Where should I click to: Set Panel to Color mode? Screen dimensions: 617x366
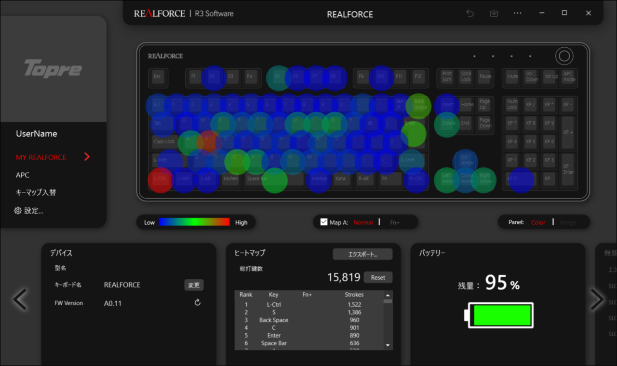coord(538,222)
